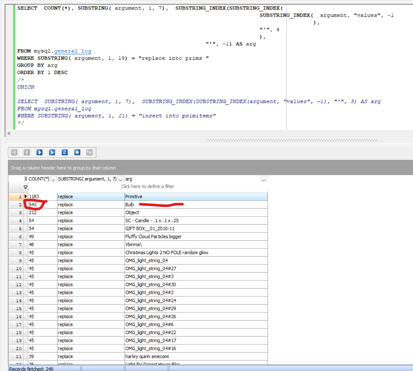Click the COUNT(*) column header

pyautogui.click(x=39, y=179)
